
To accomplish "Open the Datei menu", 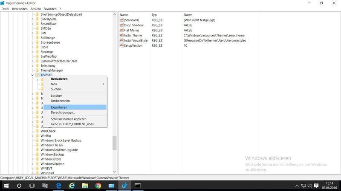I will [5, 9].
